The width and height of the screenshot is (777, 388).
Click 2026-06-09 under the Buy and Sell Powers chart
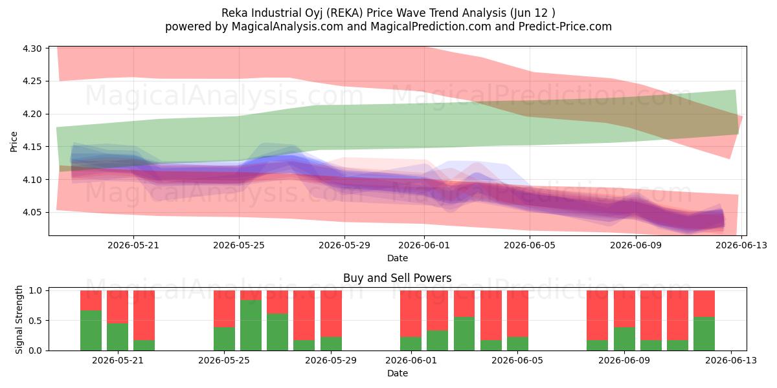coord(624,361)
